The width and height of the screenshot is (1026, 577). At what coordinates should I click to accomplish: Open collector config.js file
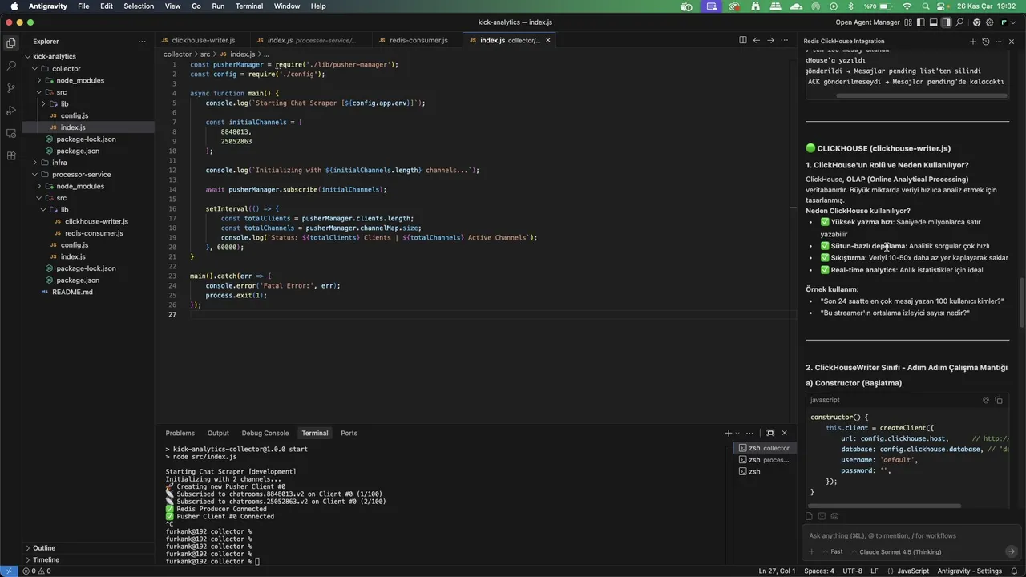pyautogui.click(x=75, y=115)
